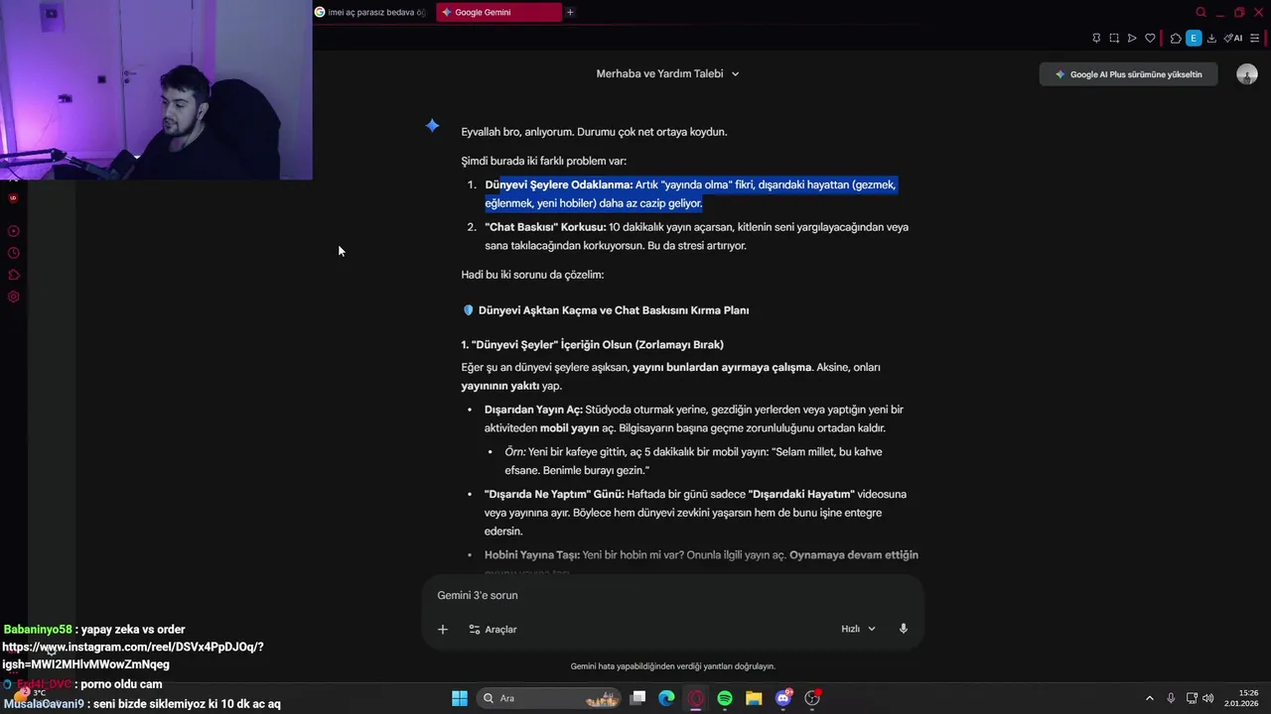
Task: Open File Explorer from the taskbar
Action: (754, 698)
